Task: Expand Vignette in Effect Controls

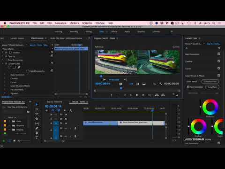Action: [x=5, y=93]
